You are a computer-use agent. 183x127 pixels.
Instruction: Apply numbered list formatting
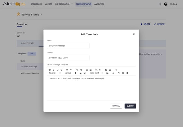coord(87,70)
